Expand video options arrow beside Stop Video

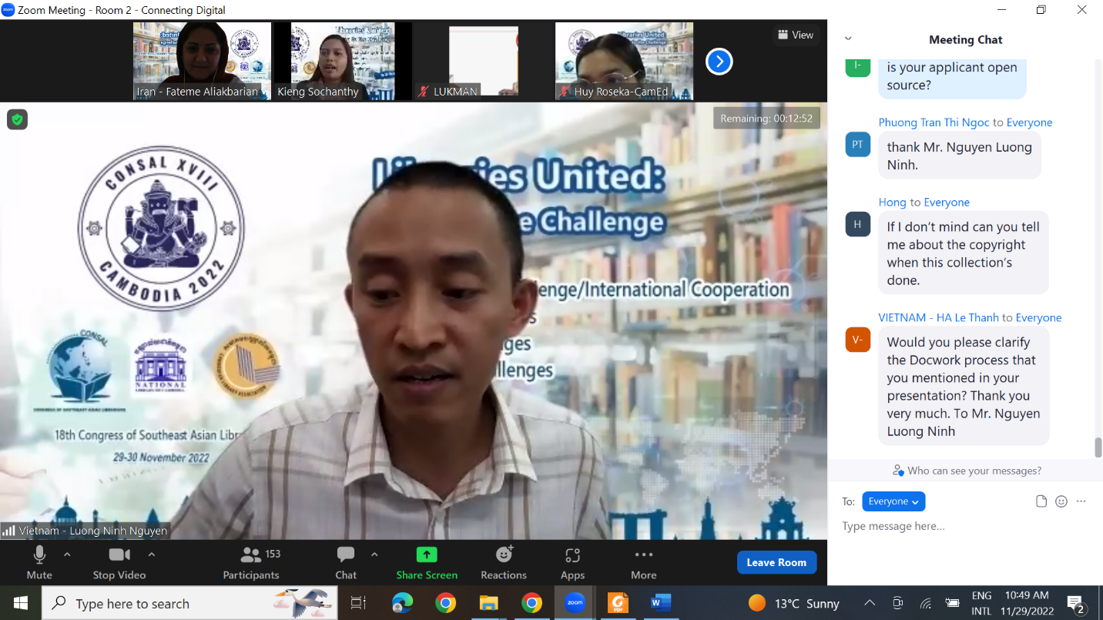coord(152,555)
